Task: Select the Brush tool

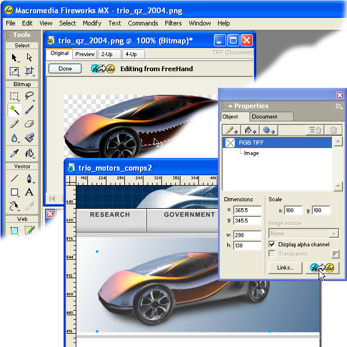Action: point(29,110)
